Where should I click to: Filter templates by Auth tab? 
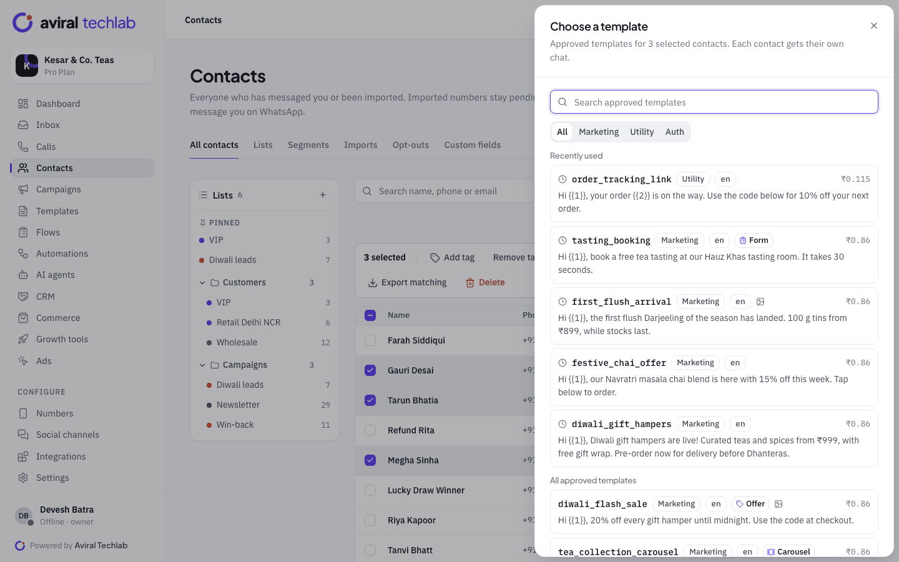[674, 132]
